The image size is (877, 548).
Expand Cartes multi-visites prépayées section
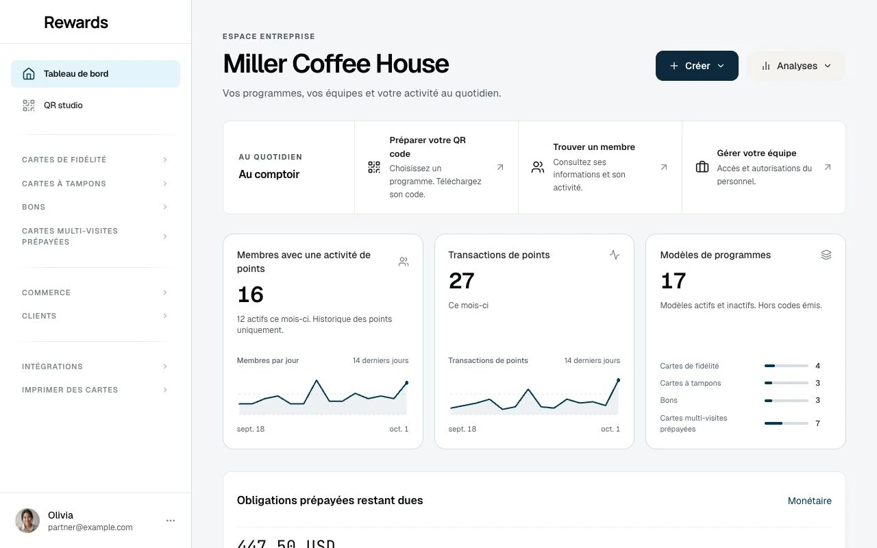pos(95,236)
